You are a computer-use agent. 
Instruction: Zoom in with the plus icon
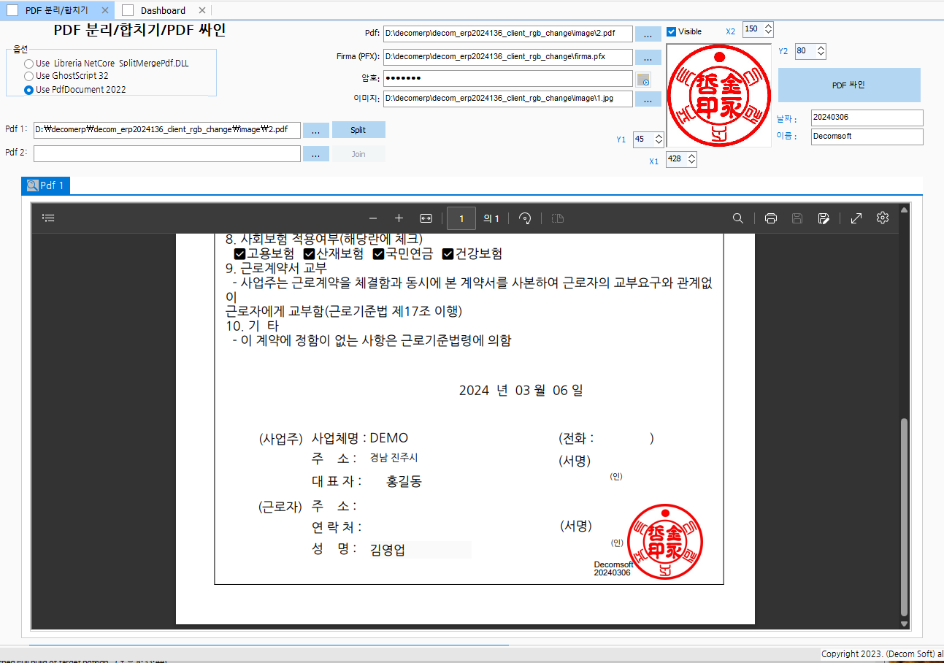coord(399,218)
